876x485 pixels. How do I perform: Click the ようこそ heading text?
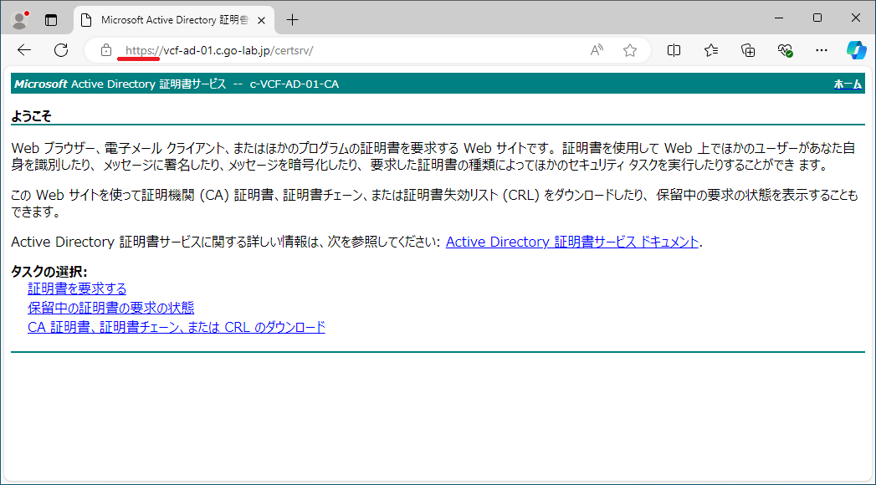click(31, 116)
